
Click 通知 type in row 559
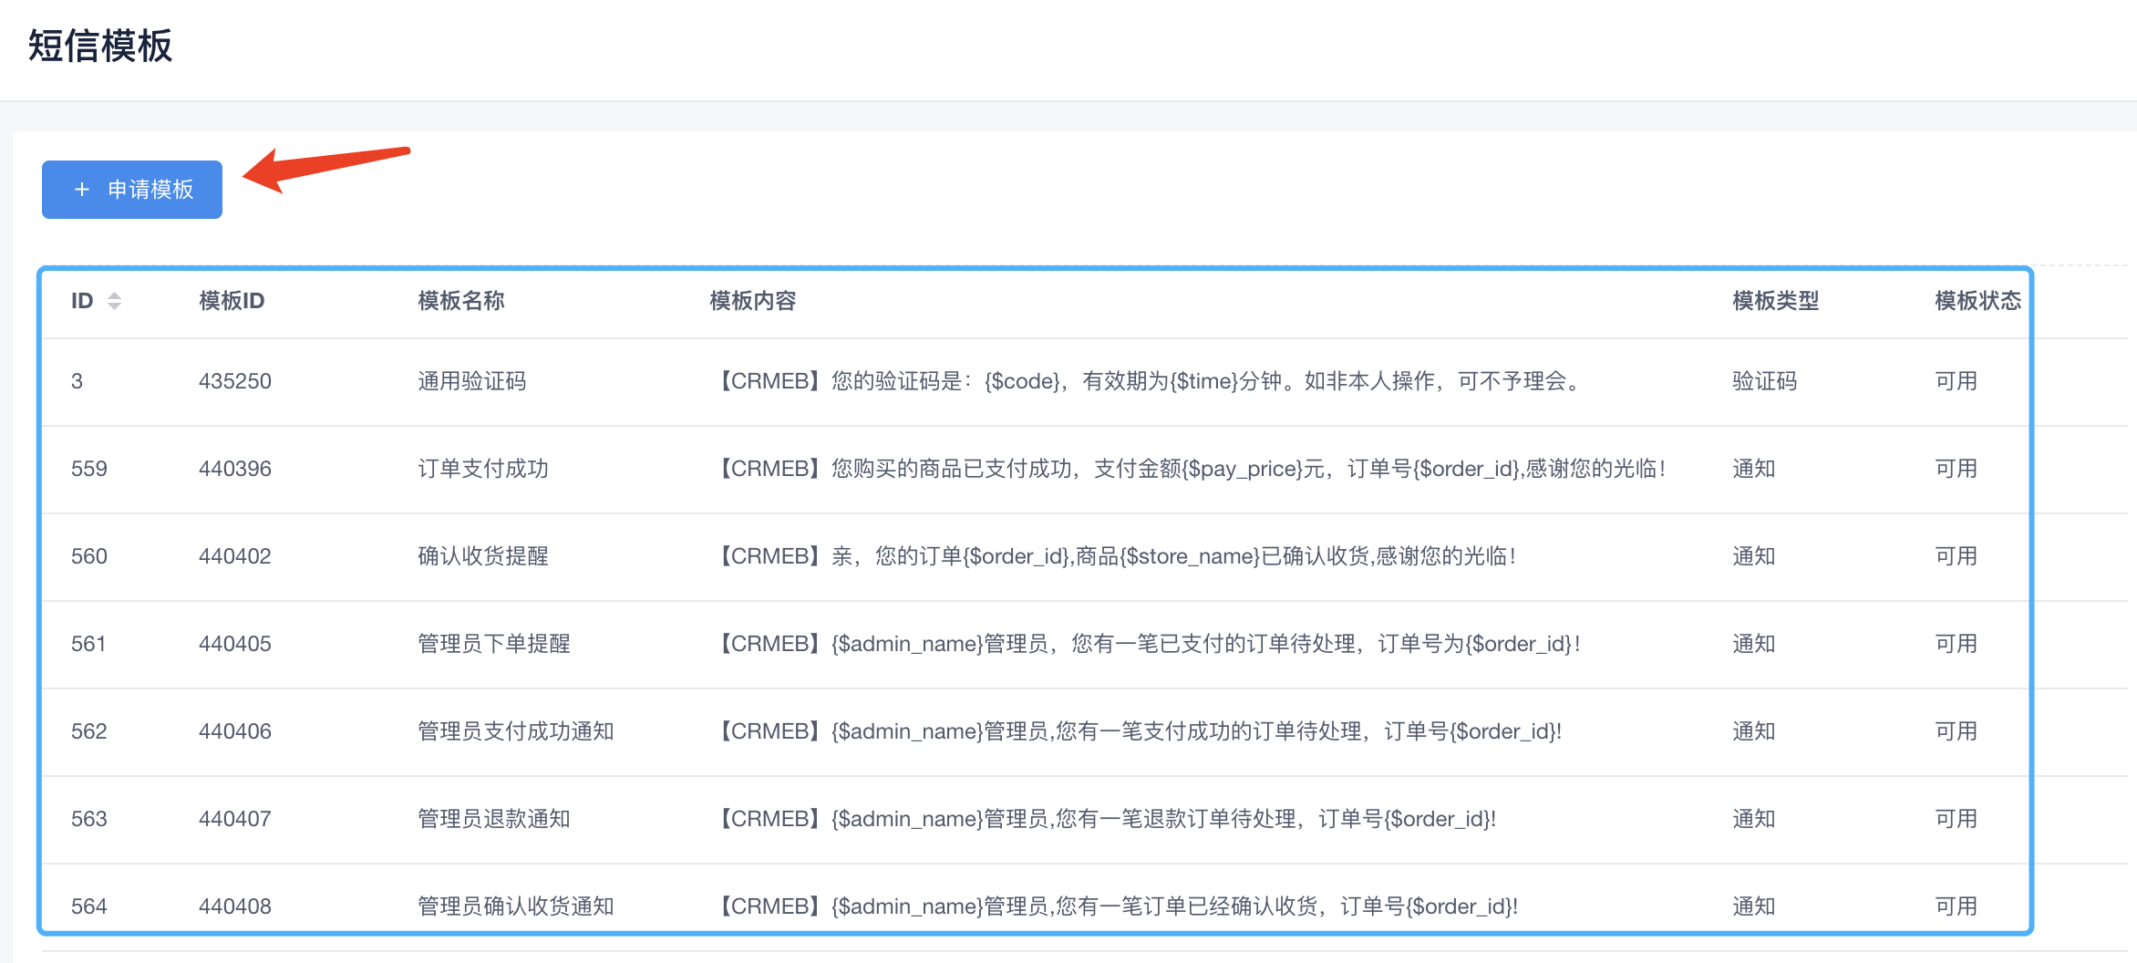(x=1754, y=469)
